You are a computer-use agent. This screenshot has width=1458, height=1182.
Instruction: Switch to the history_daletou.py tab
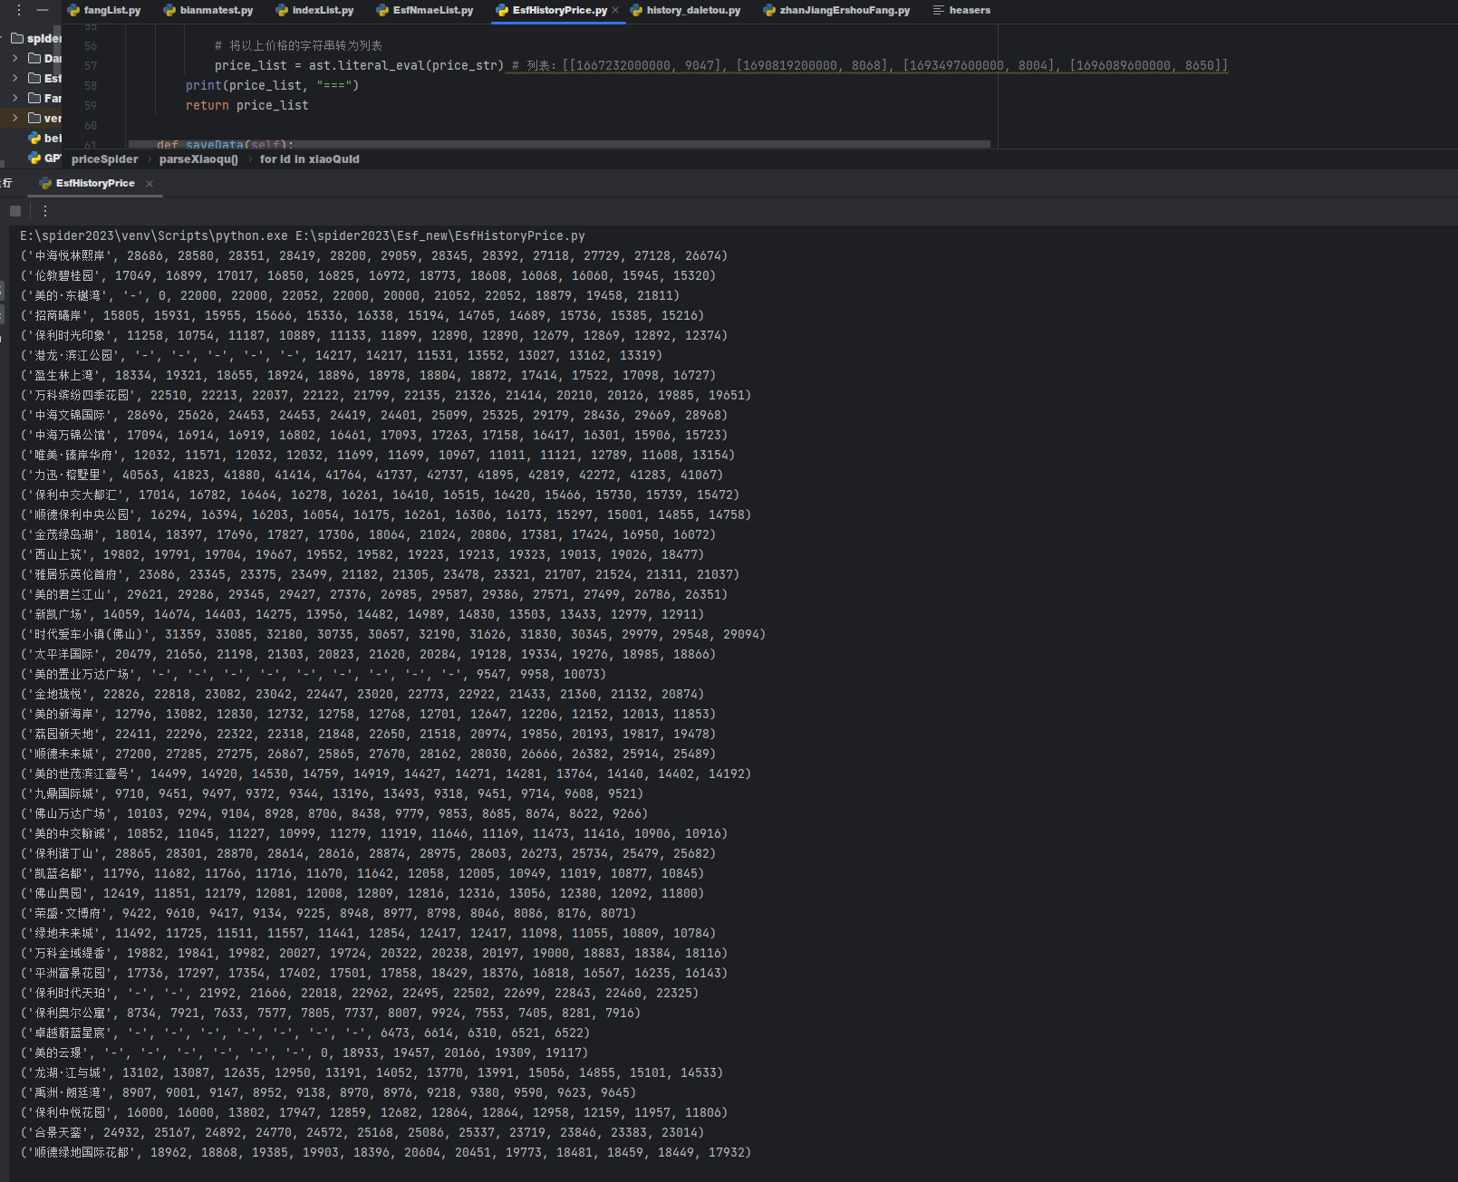click(685, 10)
